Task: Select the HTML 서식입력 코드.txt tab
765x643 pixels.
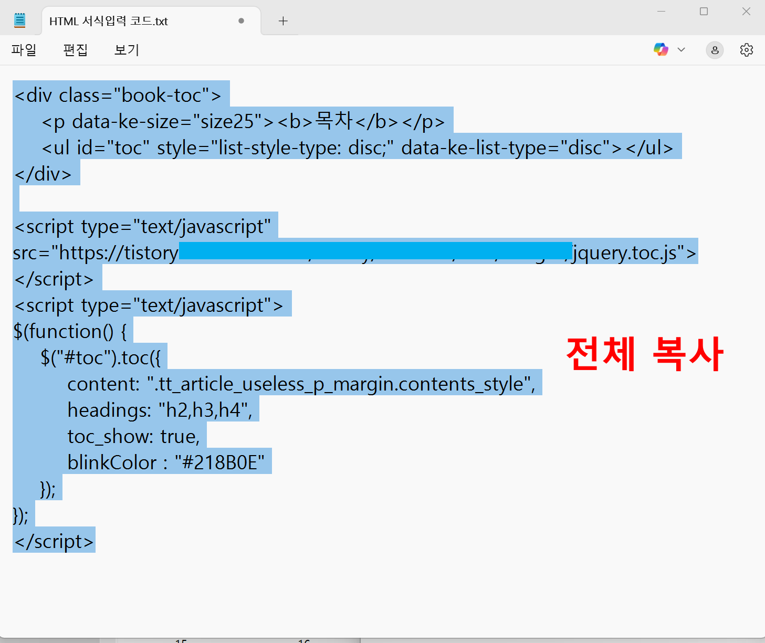Action: [151, 21]
